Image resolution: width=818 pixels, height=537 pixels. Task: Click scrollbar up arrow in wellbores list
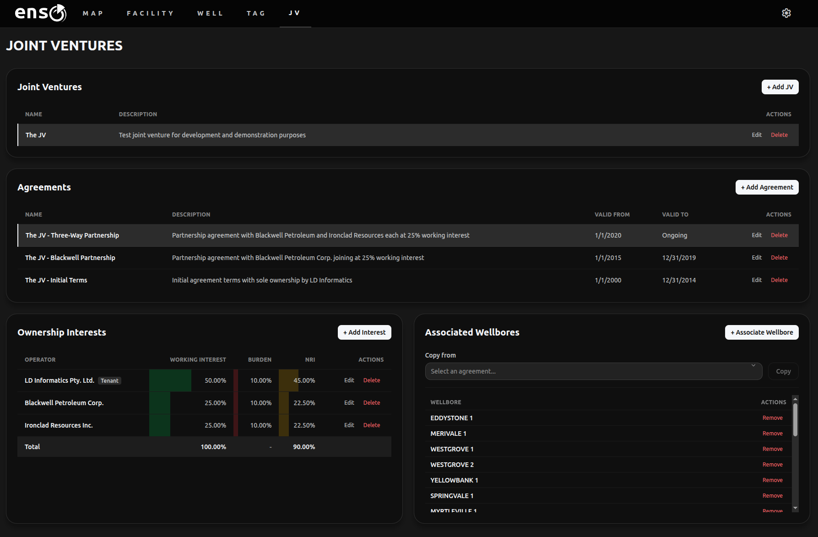tap(795, 398)
